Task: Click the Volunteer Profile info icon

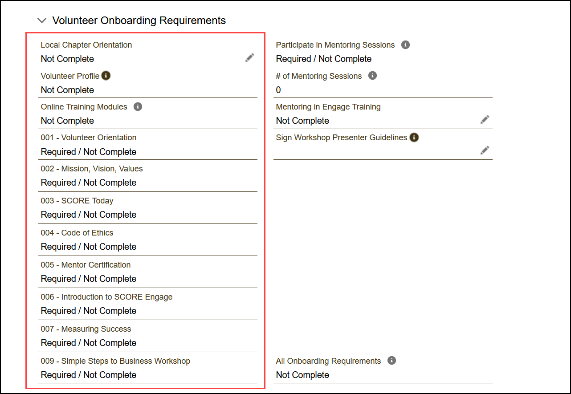Action: pyautogui.click(x=106, y=76)
